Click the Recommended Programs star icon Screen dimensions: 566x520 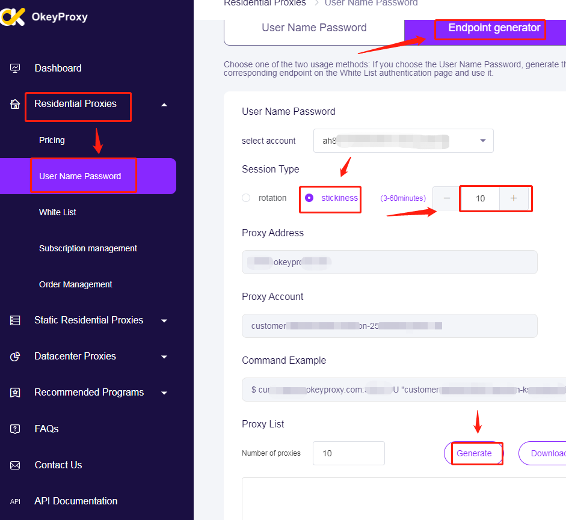pyautogui.click(x=16, y=393)
